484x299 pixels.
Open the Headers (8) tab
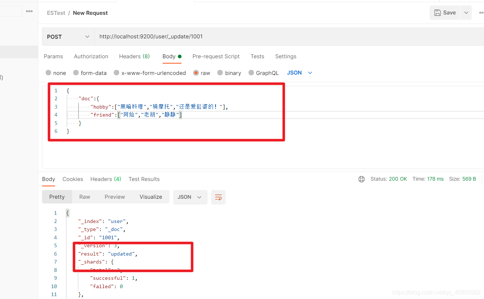[134, 56]
